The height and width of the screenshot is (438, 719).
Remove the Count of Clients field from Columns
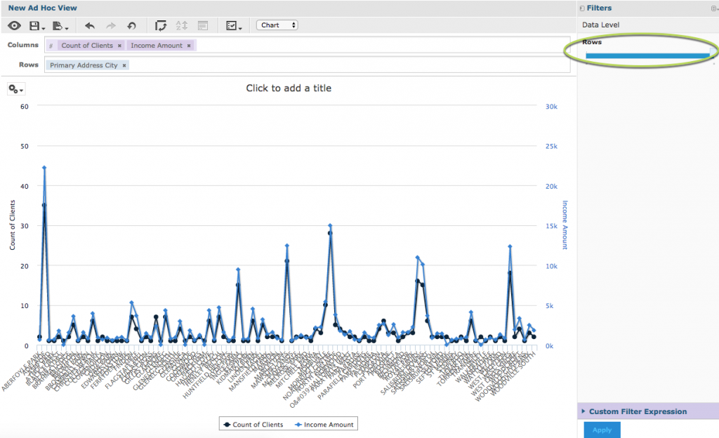(119, 45)
